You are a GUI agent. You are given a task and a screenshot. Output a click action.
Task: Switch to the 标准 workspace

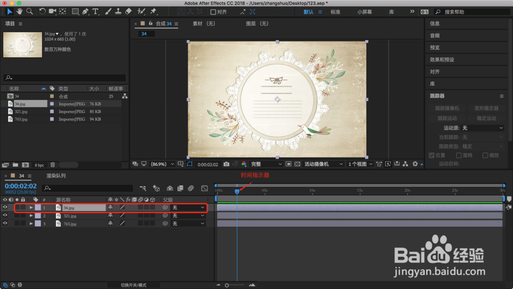click(336, 12)
